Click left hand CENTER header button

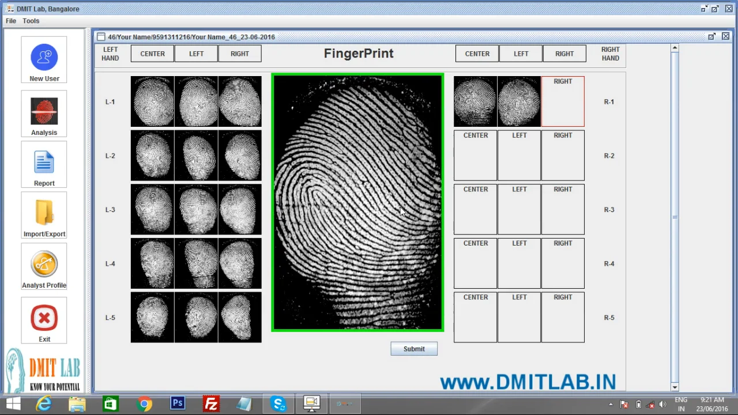coord(152,54)
